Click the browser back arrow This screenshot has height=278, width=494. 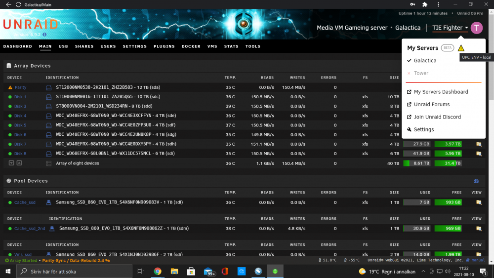click(8, 4)
